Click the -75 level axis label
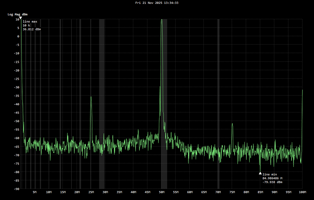The width and height of the screenshot is (314, 200). (17, 164)
